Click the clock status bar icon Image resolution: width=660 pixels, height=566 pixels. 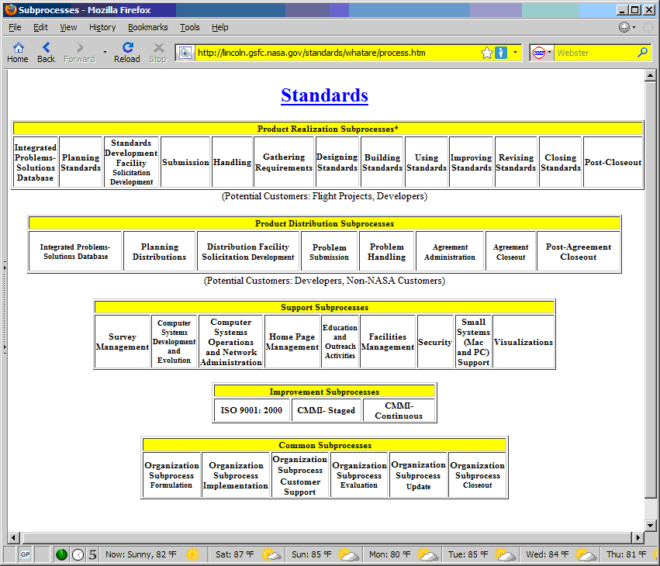coord(78,554)
